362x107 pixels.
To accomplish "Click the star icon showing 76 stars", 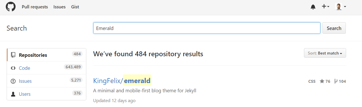I will click(x=322, y=81).
